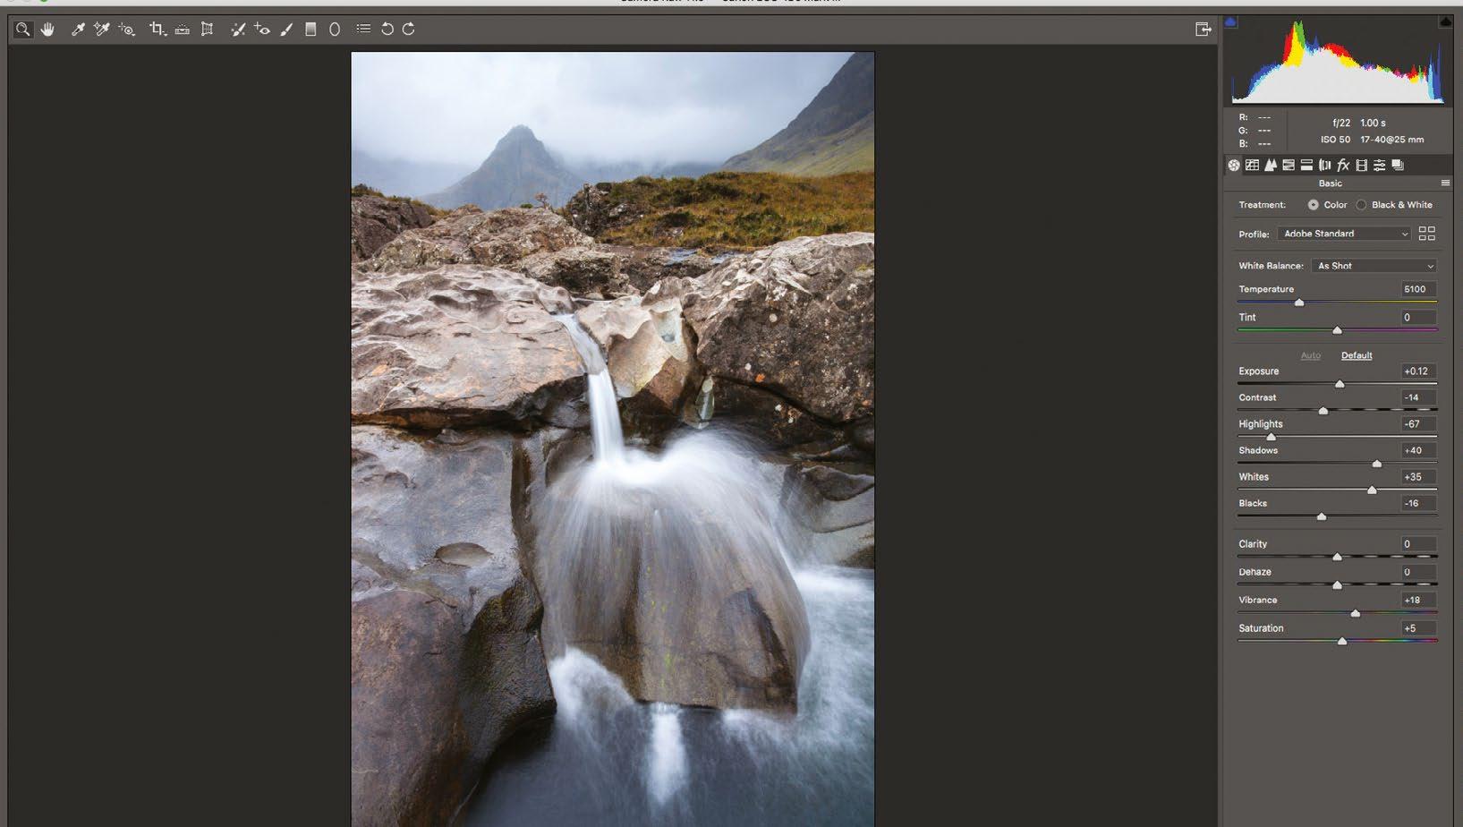Click the Whites slider handle
Viewport: 1463px width, 827px height.
1372,490
